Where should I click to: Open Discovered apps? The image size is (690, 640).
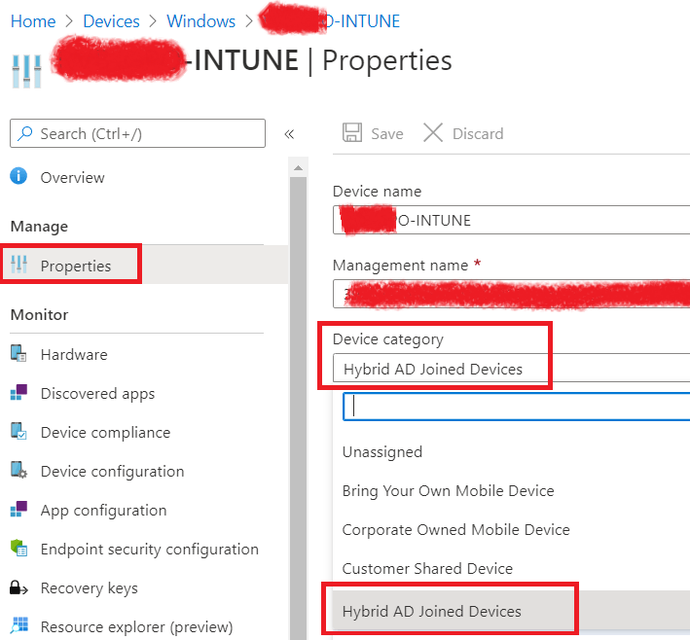(97, 393)
